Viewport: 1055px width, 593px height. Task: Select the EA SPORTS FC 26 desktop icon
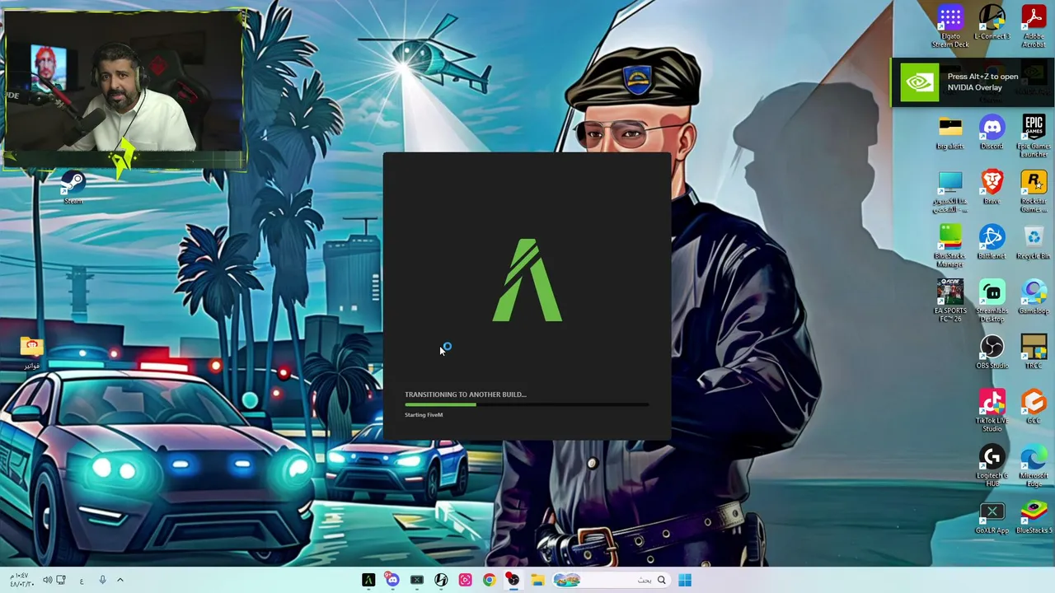pyautogui.click(x=950, y=301)
